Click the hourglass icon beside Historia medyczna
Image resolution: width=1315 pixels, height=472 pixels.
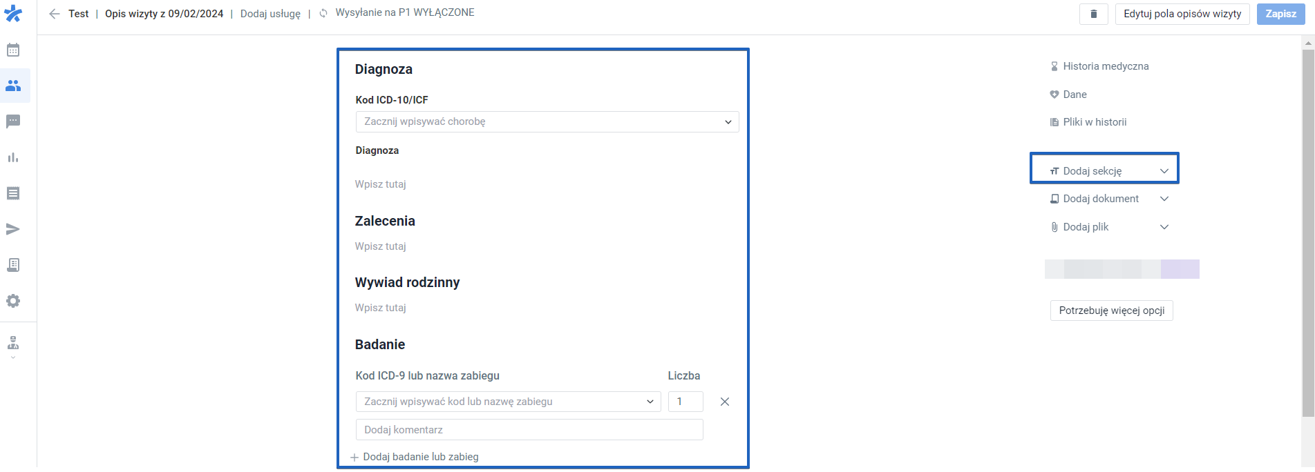1054,66
